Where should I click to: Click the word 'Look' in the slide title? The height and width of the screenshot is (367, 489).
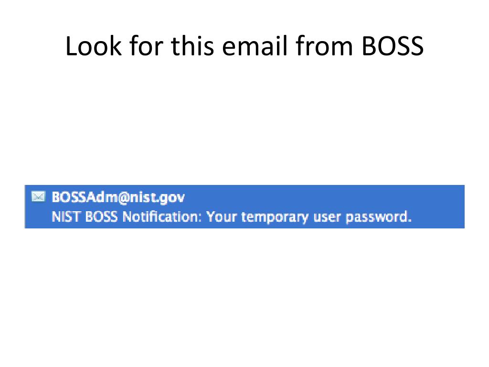click(x=94, y=46)
